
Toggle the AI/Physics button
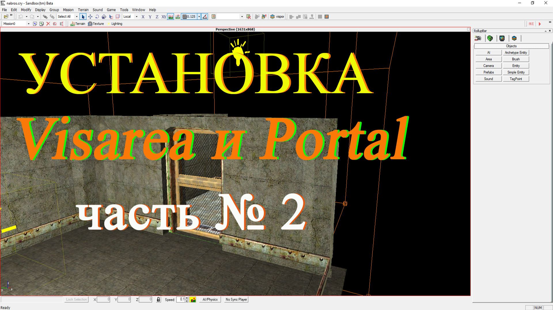[x=210, y=299]
